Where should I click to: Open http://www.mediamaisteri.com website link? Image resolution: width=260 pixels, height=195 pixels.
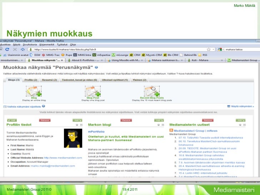coord(63,158)
